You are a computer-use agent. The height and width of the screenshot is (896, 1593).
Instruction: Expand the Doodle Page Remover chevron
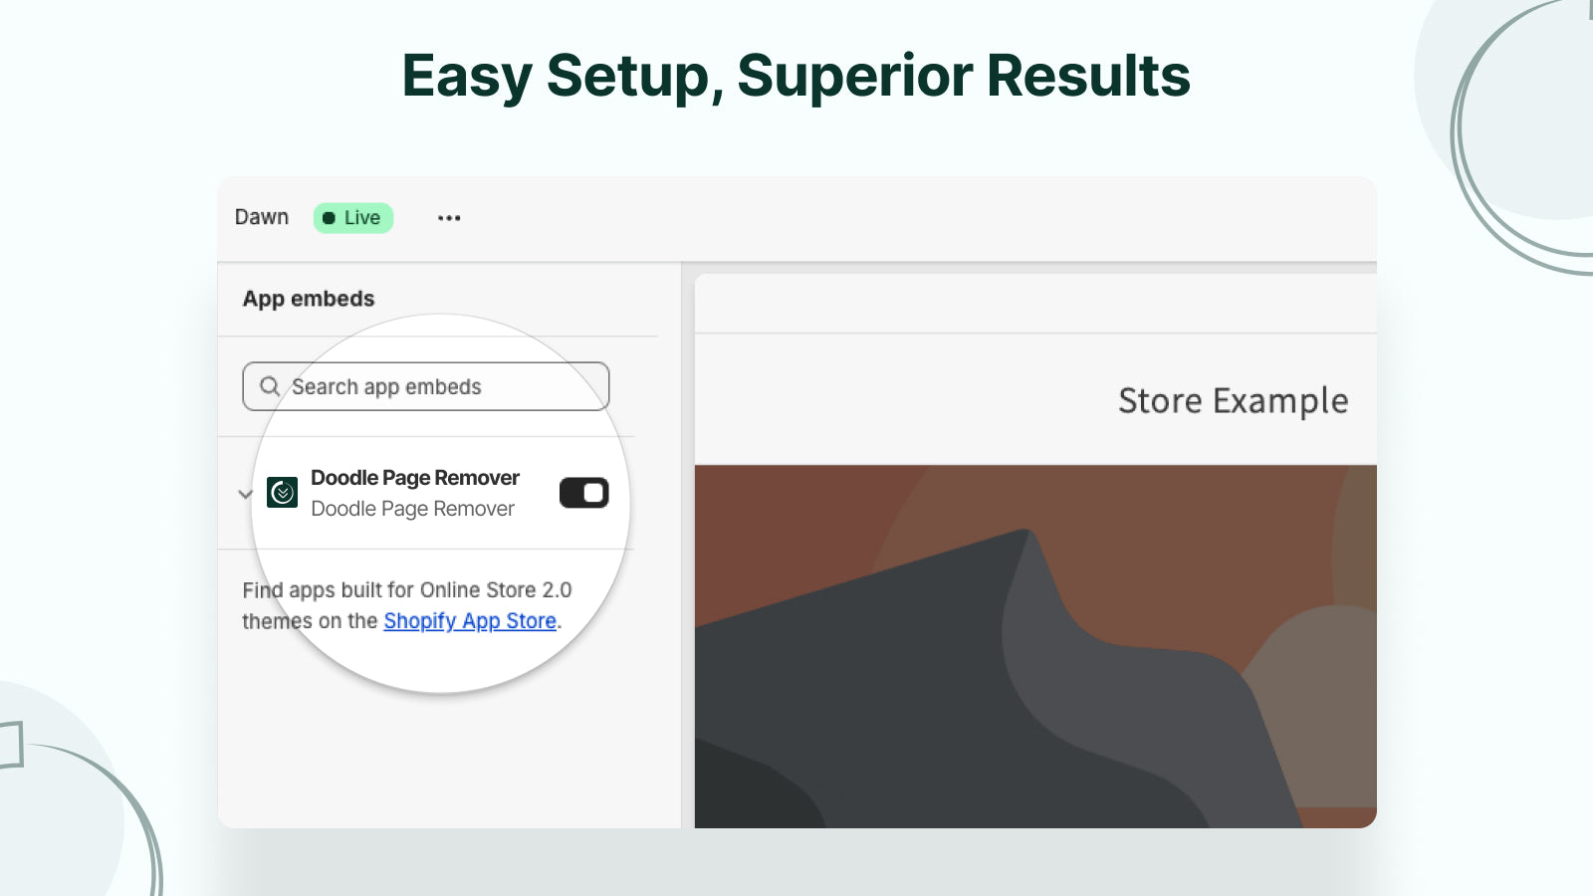pyautogui.click(x=245, y=494)
